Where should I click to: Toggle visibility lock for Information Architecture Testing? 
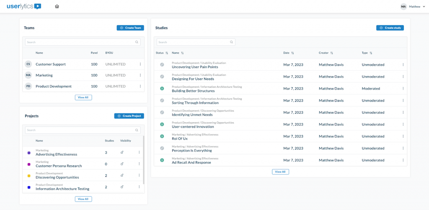tap(122, 187)
